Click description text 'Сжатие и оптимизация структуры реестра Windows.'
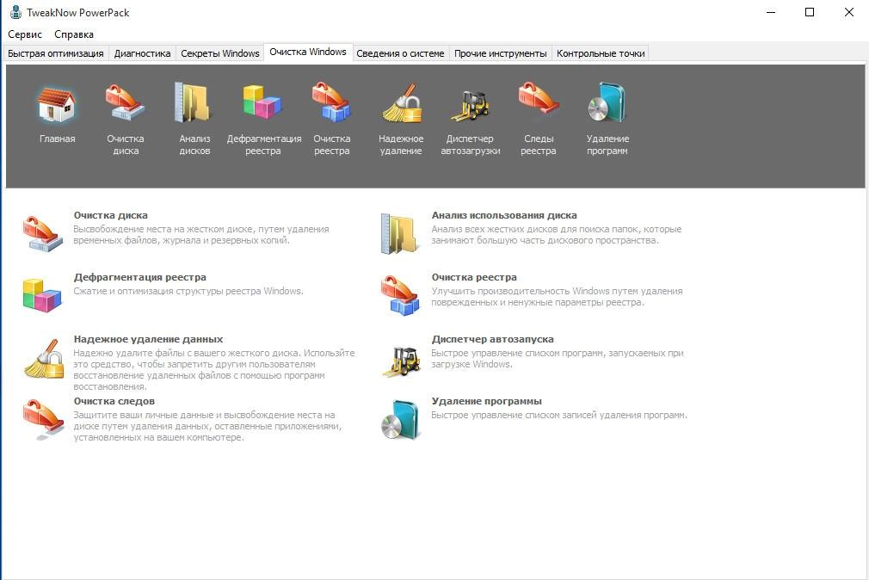Screen dimensions: 869x580 188,291
